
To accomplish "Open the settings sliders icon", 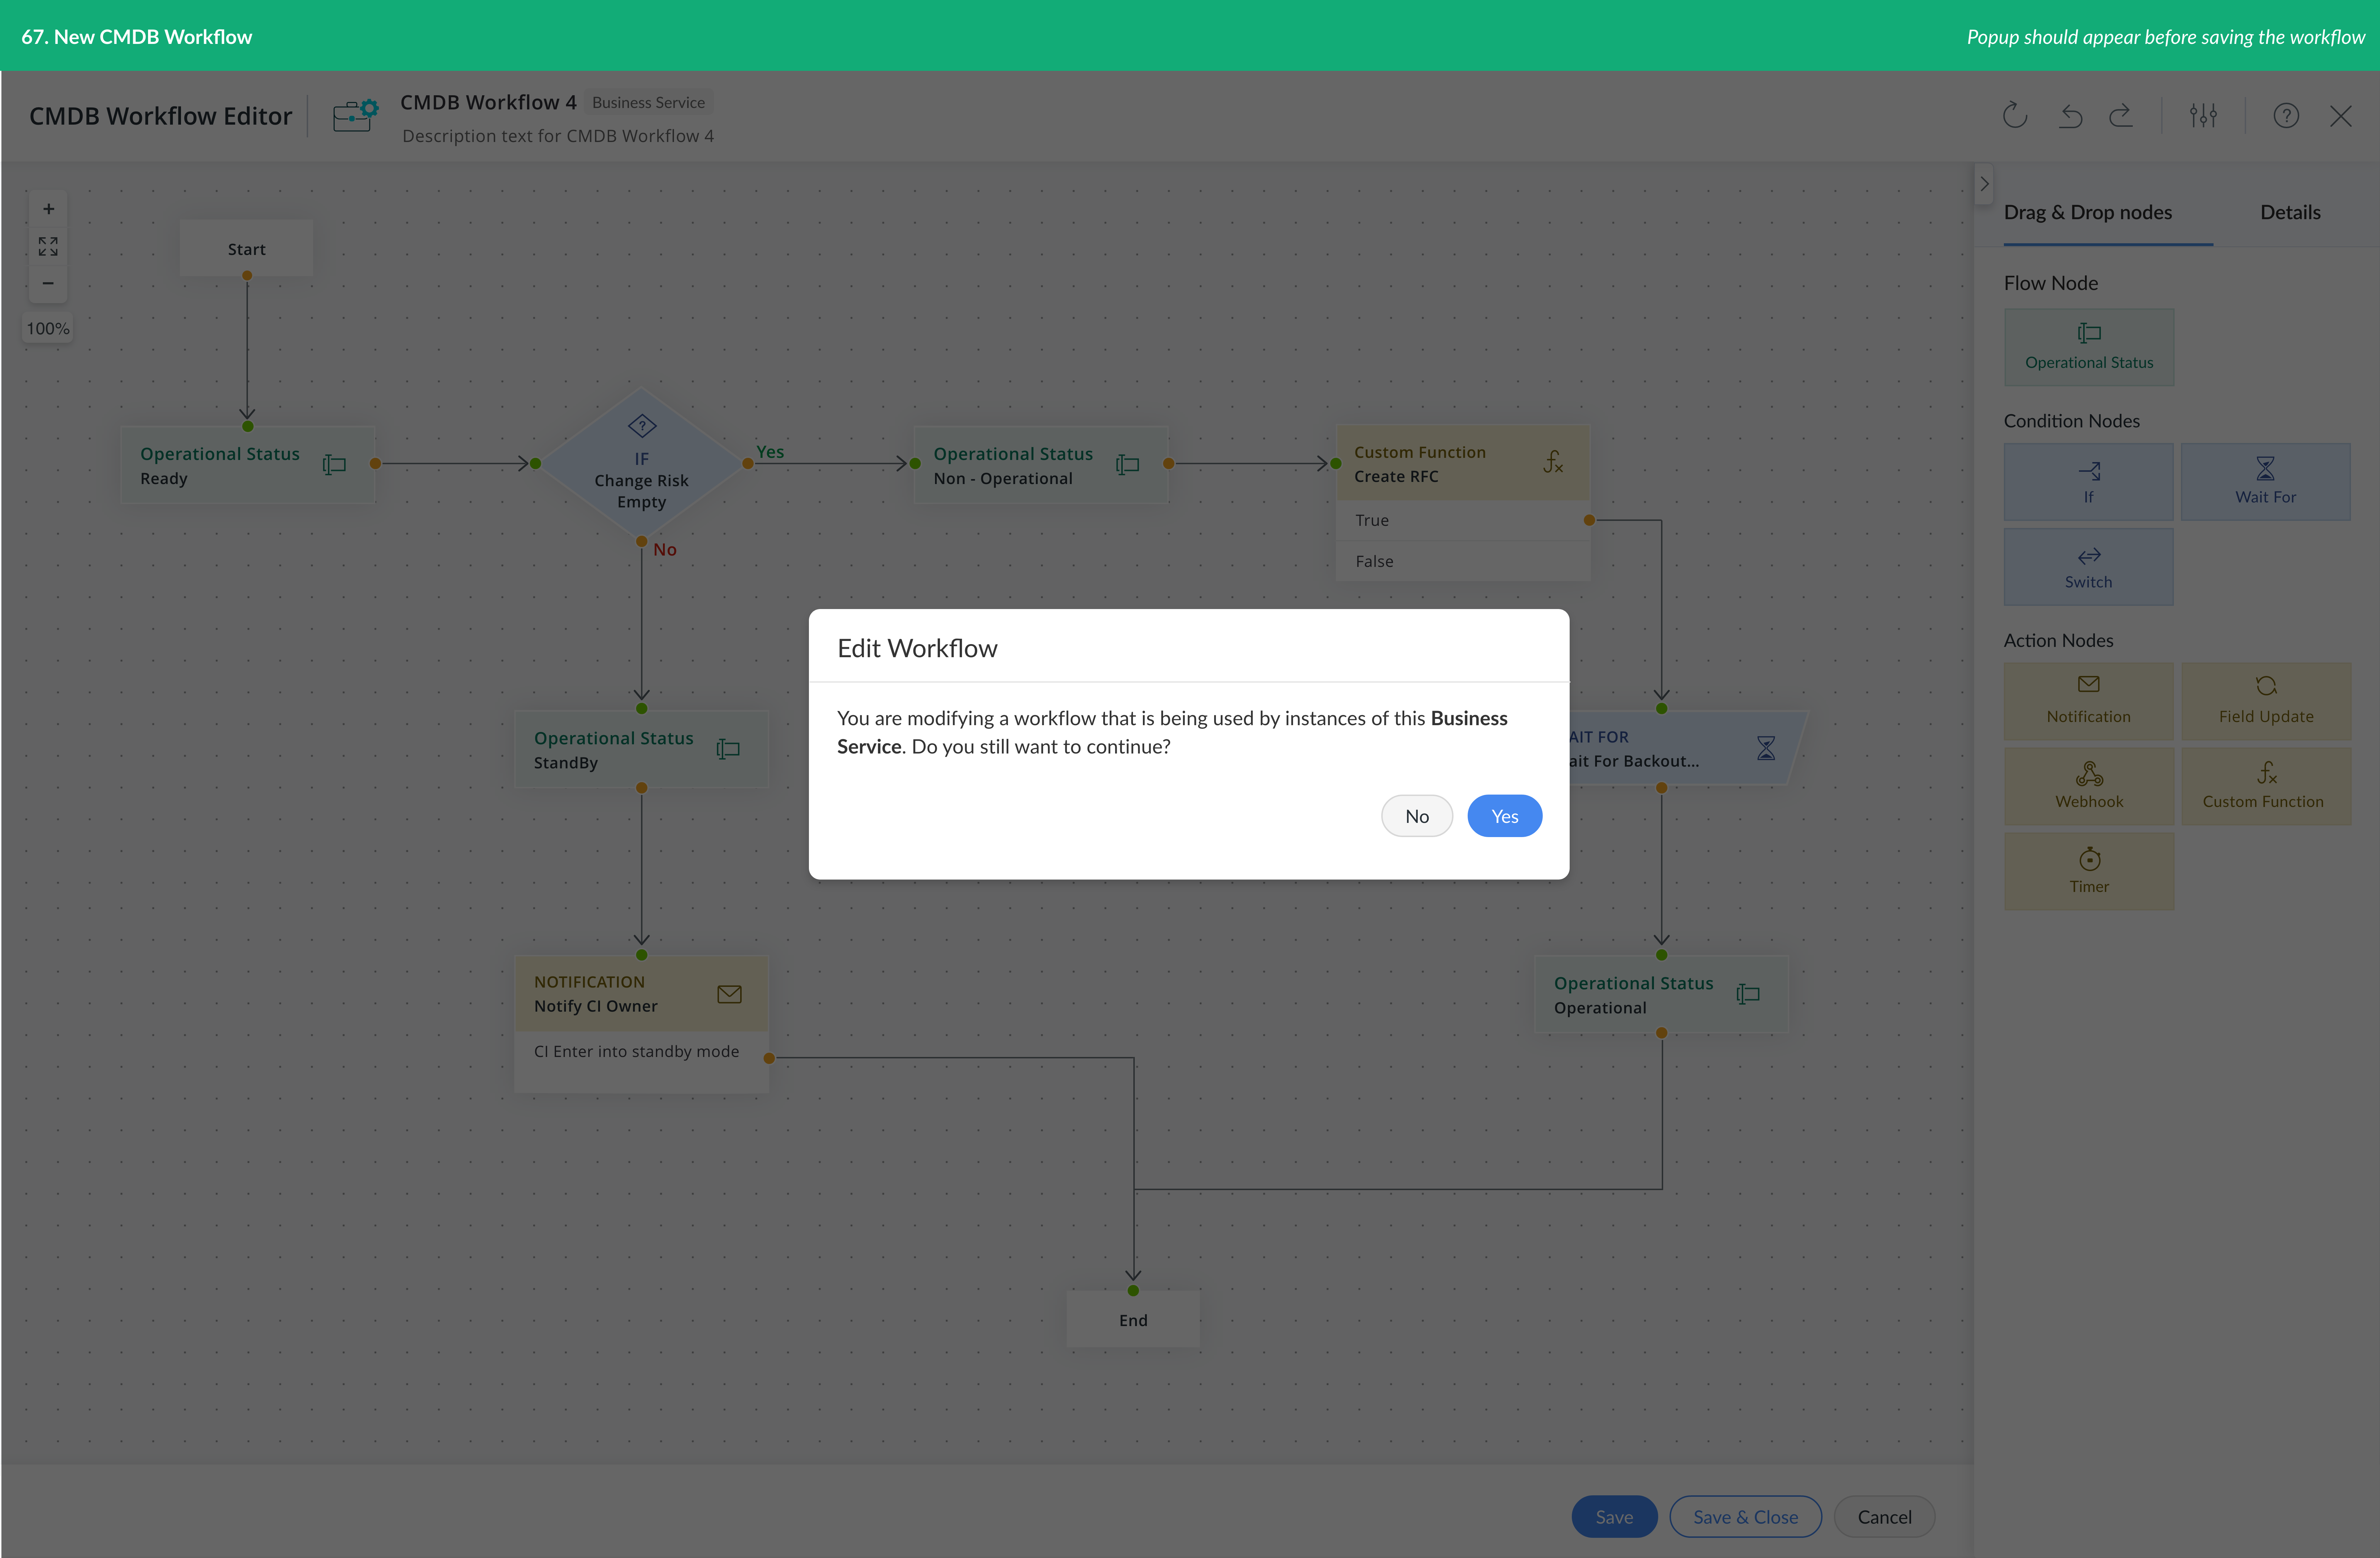I will coord(2203,116).
